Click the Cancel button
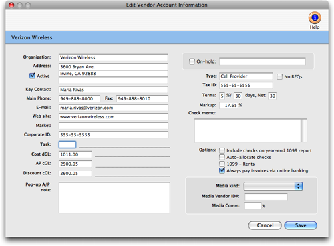 coord(265,225)
